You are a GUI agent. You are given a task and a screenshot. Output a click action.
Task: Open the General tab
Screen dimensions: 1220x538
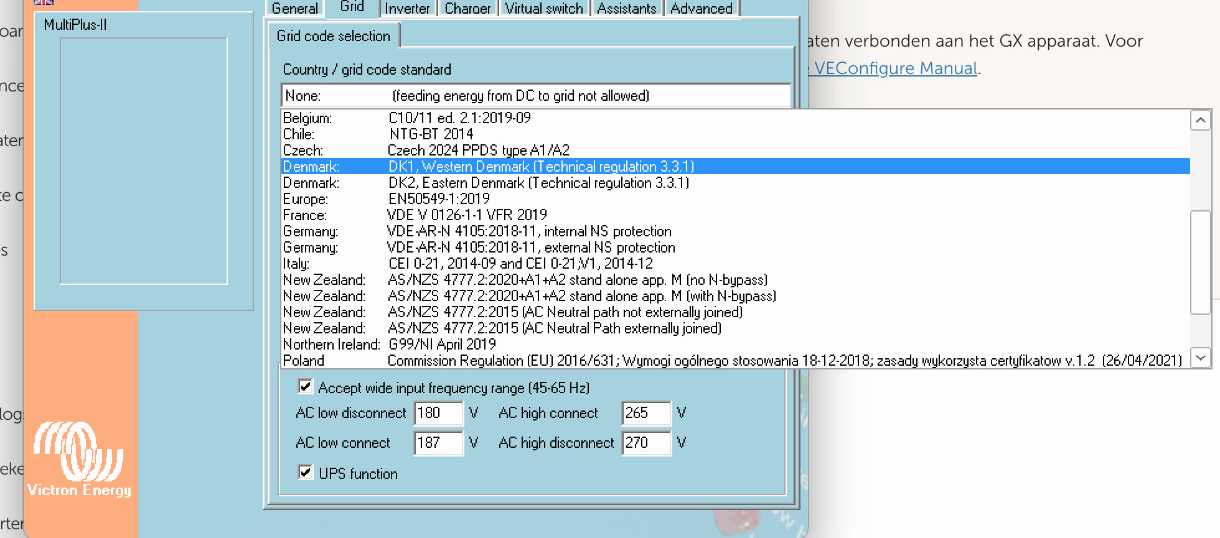click(295, 9)
